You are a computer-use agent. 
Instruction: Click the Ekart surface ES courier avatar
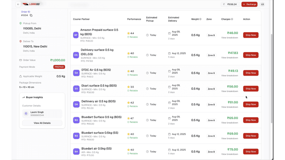(76, 89)
